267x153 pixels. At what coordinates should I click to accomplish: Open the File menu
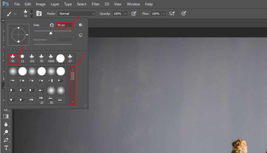(x=17, y=4)
